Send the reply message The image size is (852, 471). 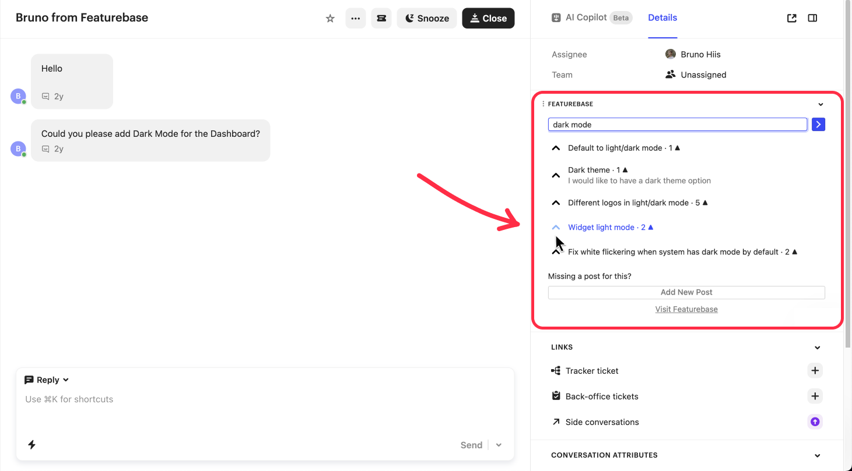point(471,445)
